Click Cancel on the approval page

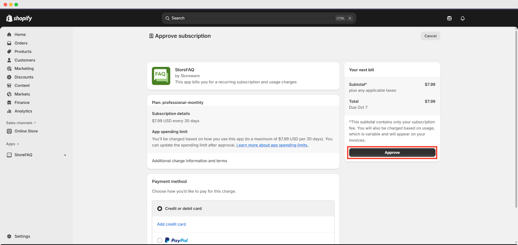click(430, 36)
